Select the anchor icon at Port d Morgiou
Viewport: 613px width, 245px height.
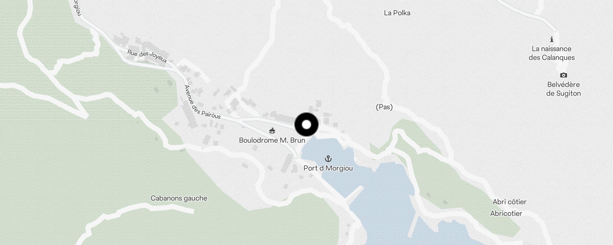pos(328,159)
